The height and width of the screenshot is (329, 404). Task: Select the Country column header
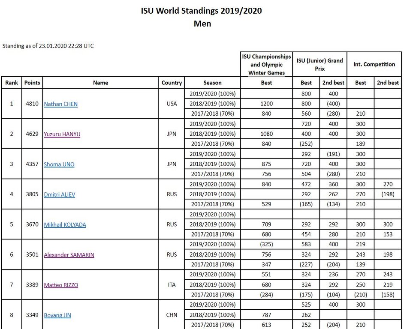click(x=172, y=83)
